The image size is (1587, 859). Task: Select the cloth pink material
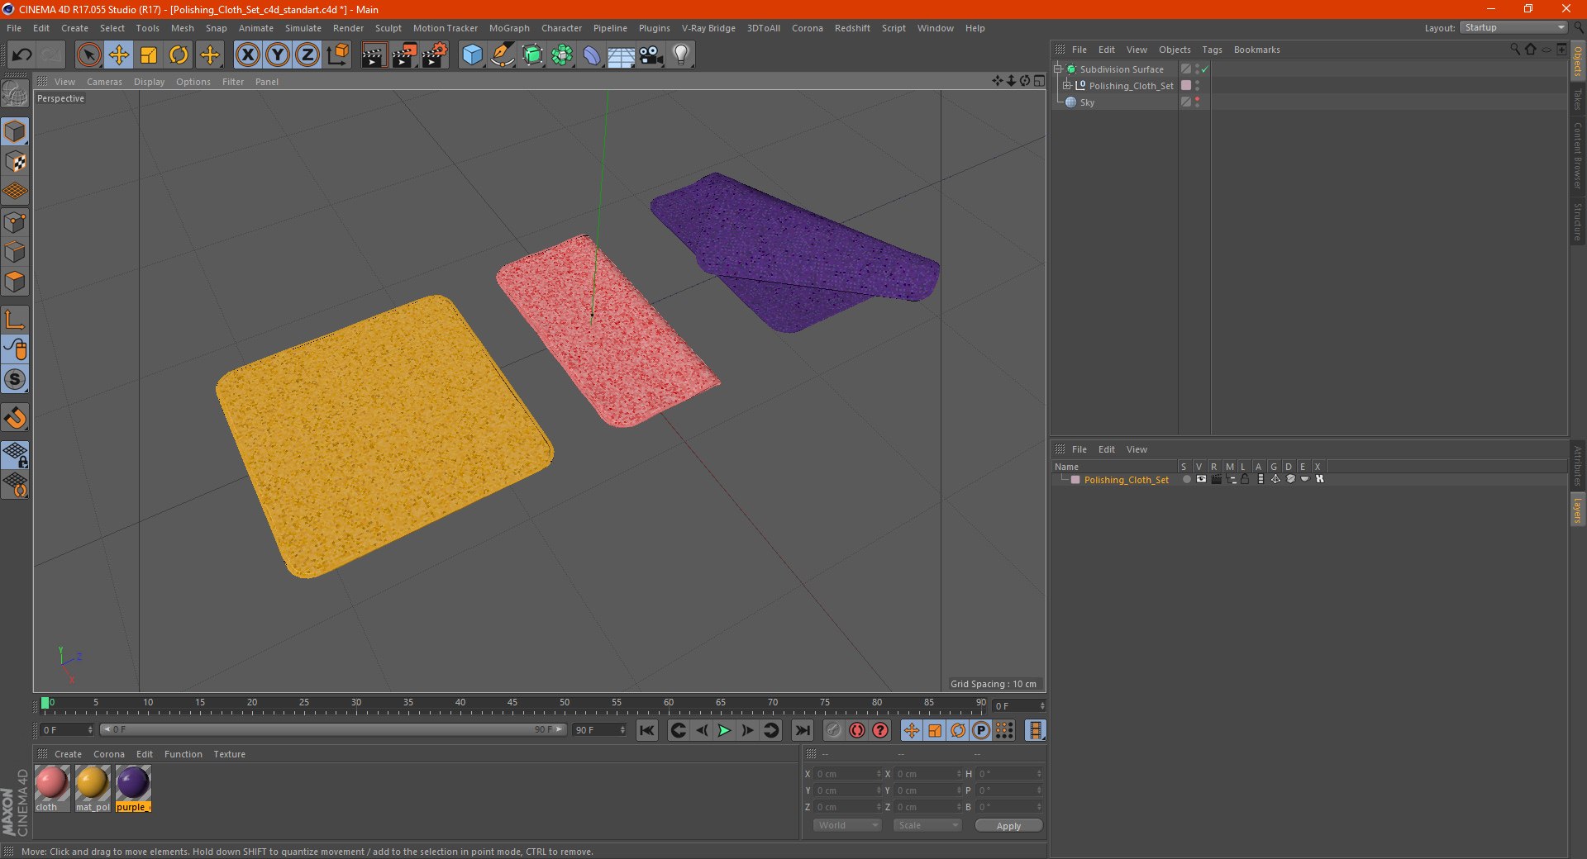pos(51,788)
